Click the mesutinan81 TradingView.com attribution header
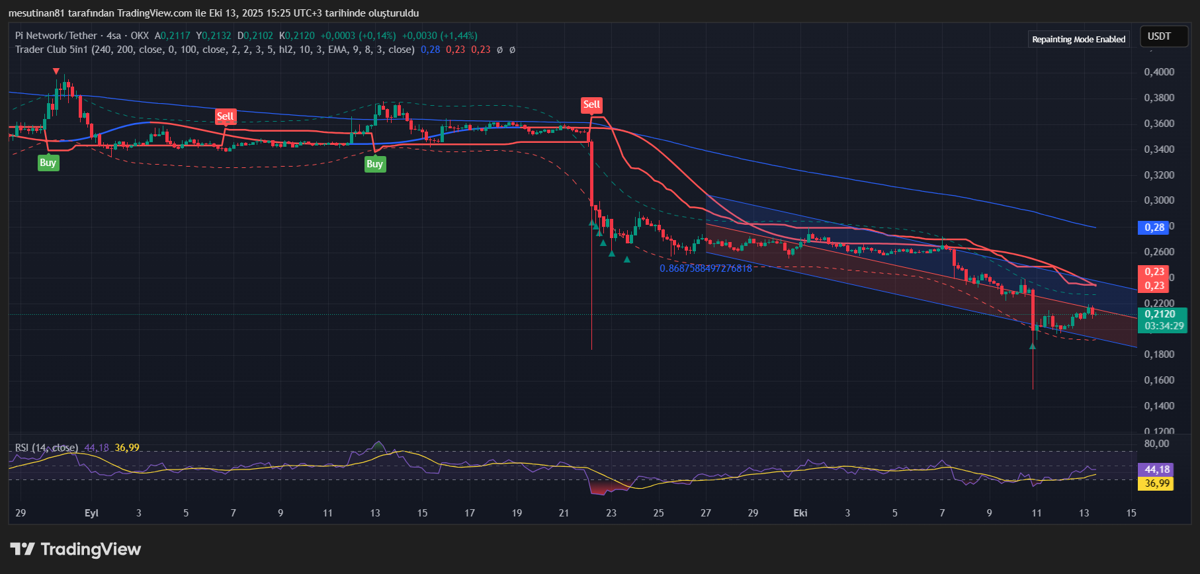Image resolution: width=1200 pixels, height=574 pixels. pyautogui.click(x=213, y=13)
